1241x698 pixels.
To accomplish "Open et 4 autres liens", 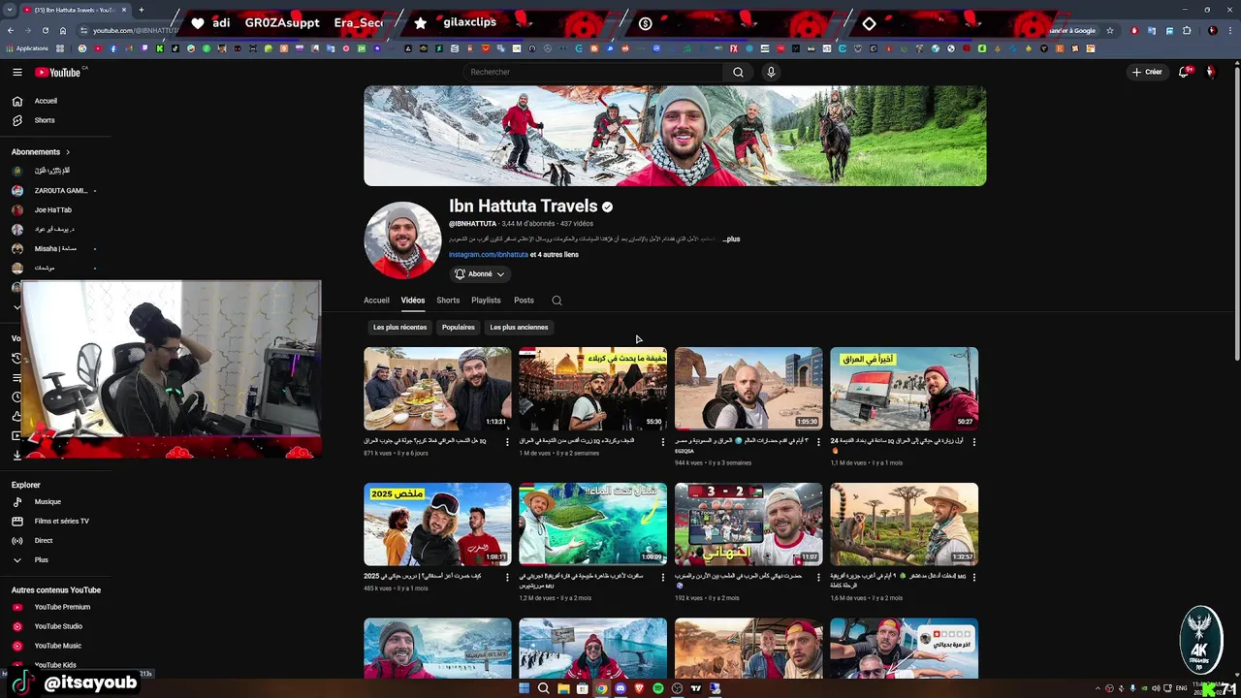I will point(555,255).
